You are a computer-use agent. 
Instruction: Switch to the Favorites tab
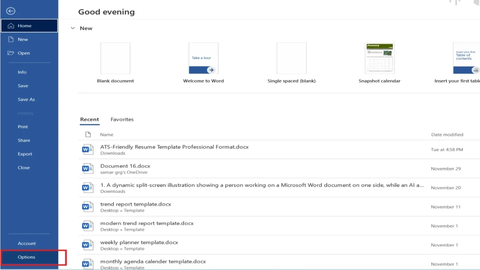[122, 120]
